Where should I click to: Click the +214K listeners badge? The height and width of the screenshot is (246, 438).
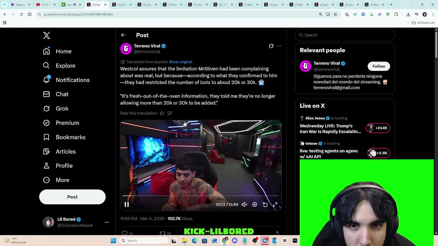[x=378, y=128]
